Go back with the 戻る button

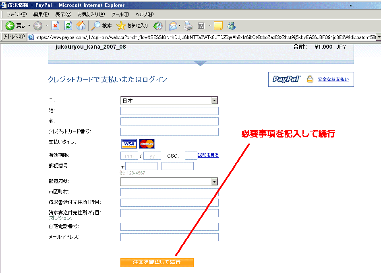[x=15, y=26]
